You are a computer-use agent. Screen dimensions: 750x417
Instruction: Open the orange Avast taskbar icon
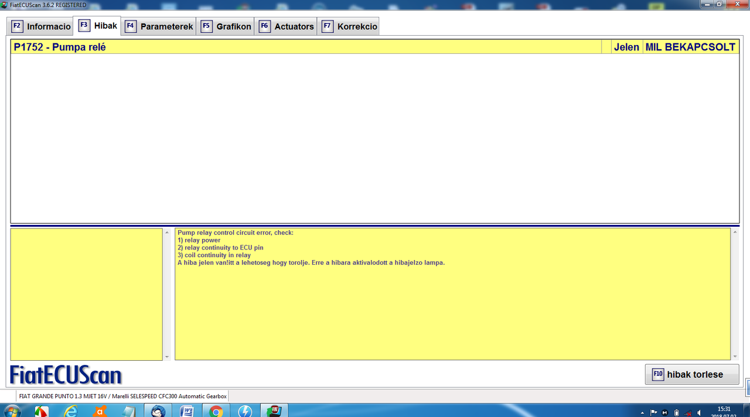(x=100, y=411)
